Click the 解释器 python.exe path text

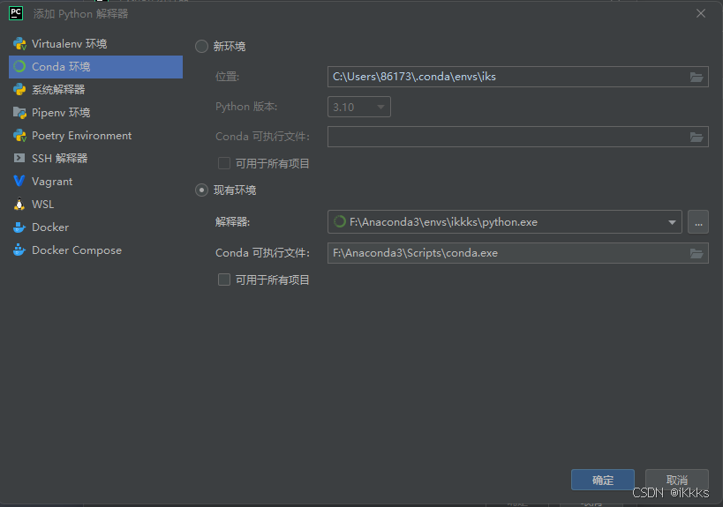pos(443,222)
